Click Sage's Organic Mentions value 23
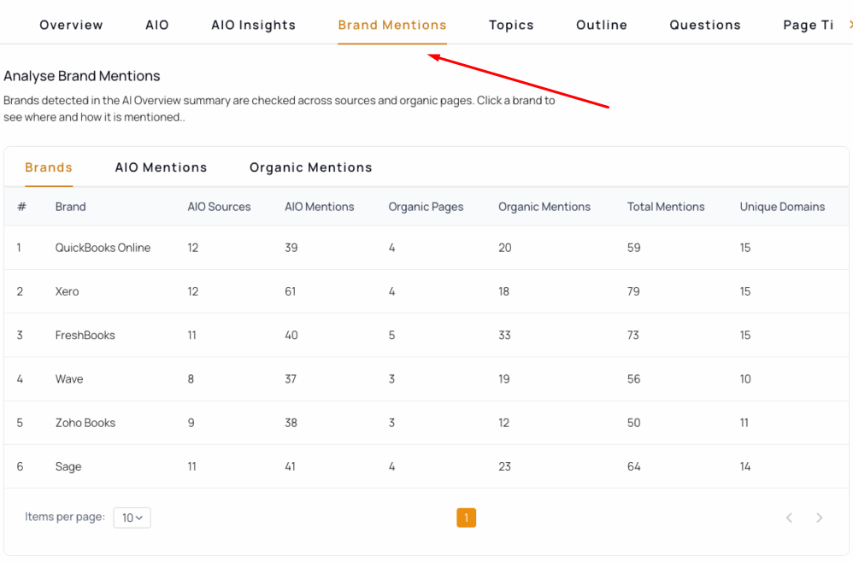This screenshot has height=562, width=853. click(x=505, y=466)
